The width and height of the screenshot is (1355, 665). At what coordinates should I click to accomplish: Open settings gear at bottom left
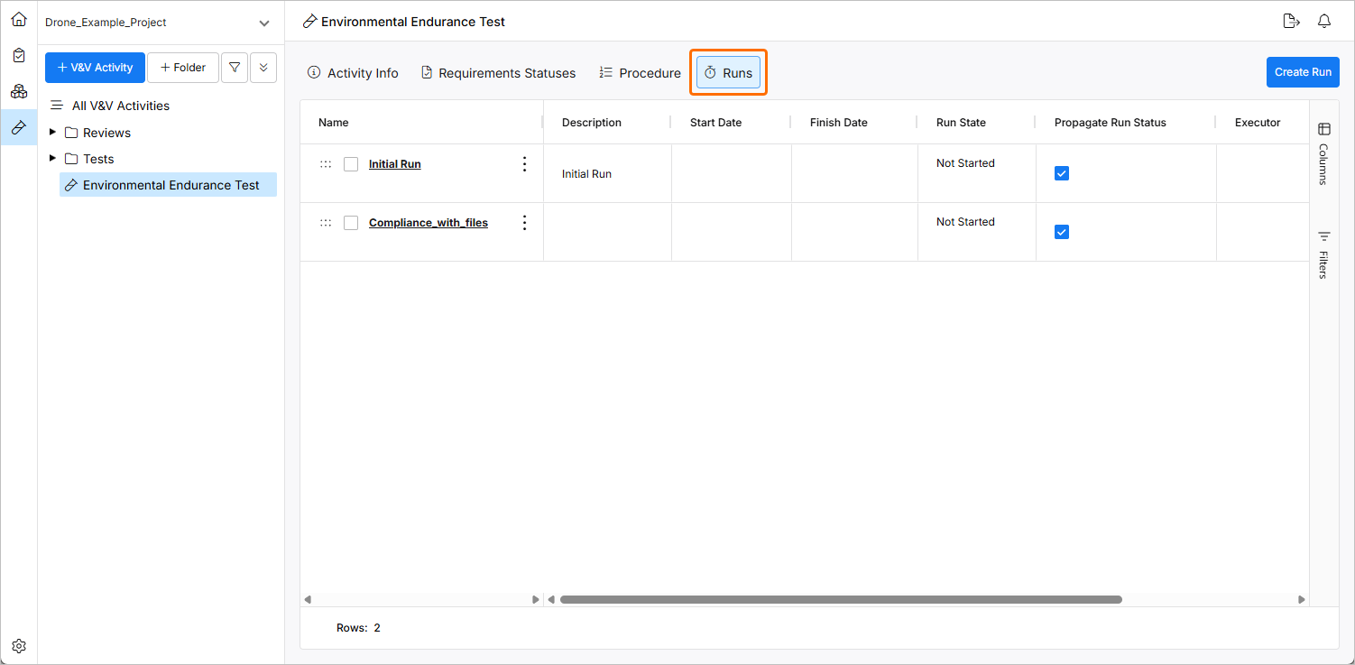point(19,646)
